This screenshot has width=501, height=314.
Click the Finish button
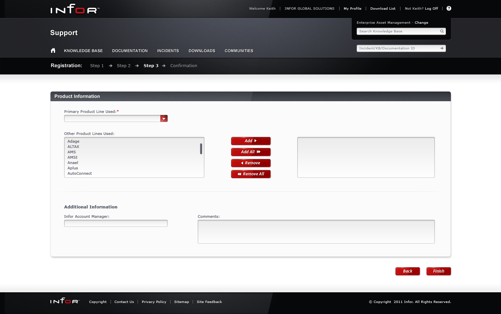439,271
